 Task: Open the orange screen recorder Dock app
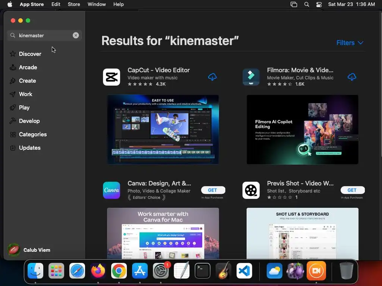click(x=316, y=271)
